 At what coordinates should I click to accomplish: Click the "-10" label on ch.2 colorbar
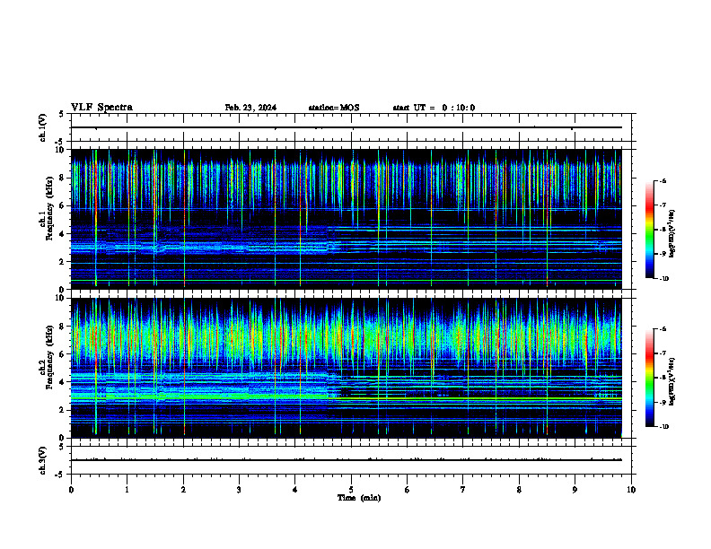tap(663, 427)
